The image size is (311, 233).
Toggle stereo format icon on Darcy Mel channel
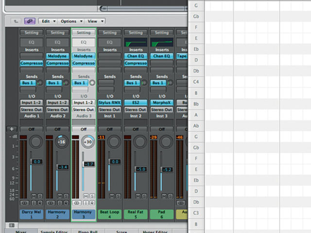[x=25, y=203]
